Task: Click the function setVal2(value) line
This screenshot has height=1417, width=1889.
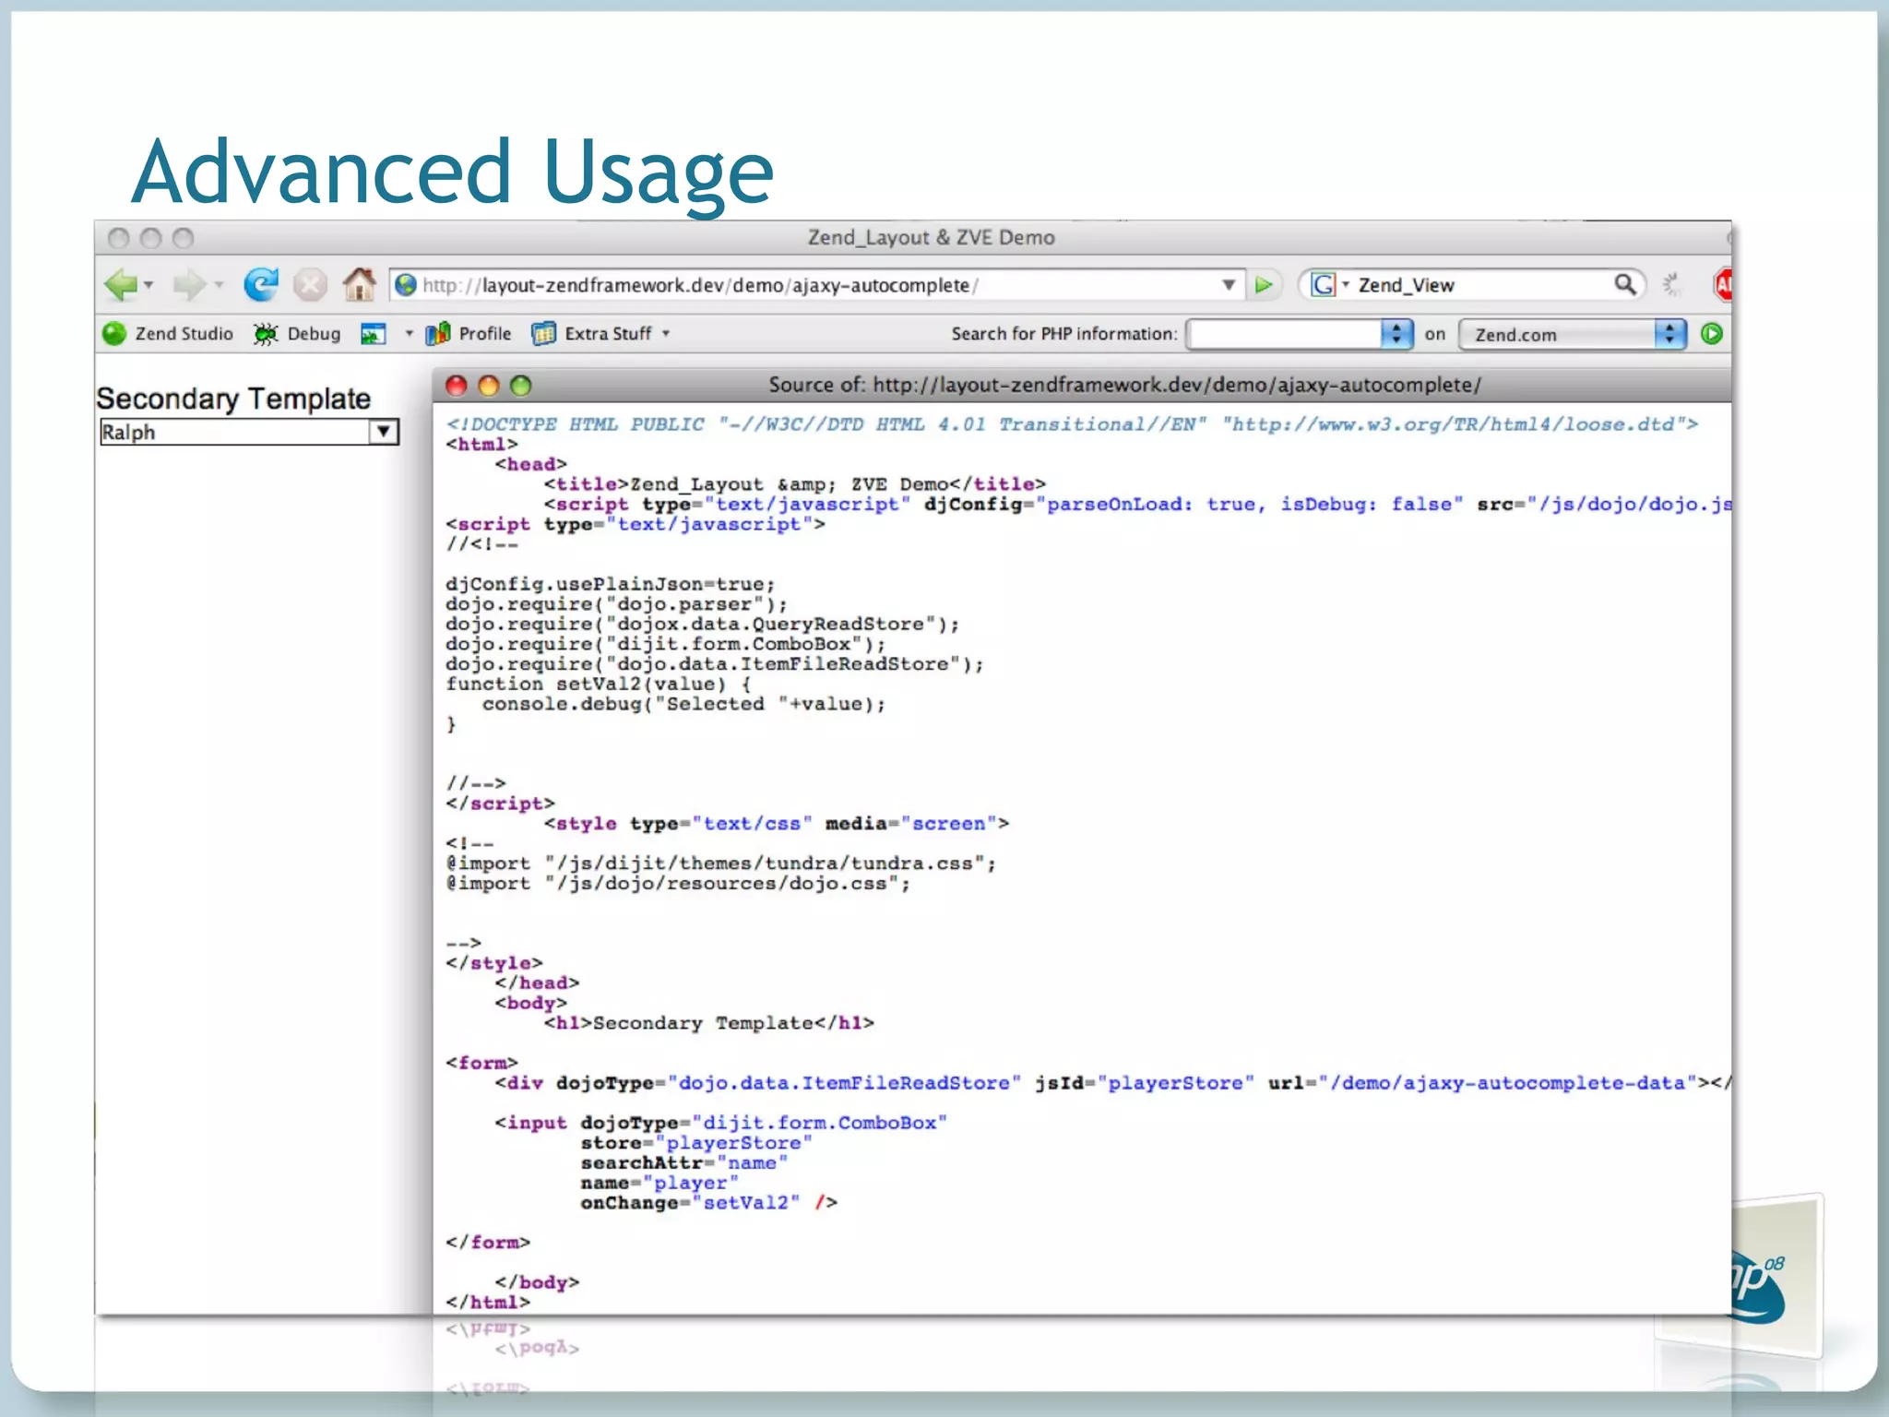Action: [599, 684]
